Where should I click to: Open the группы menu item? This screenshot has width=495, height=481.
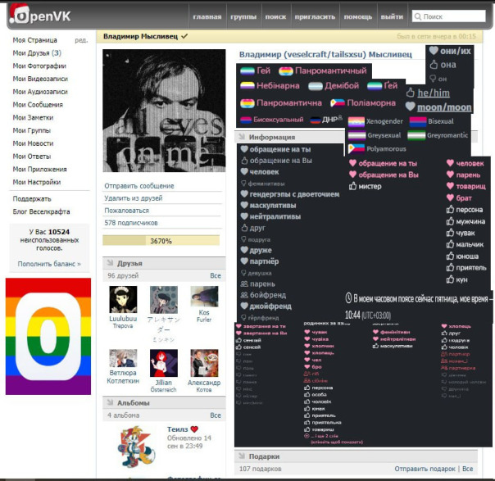coord(243,16)
